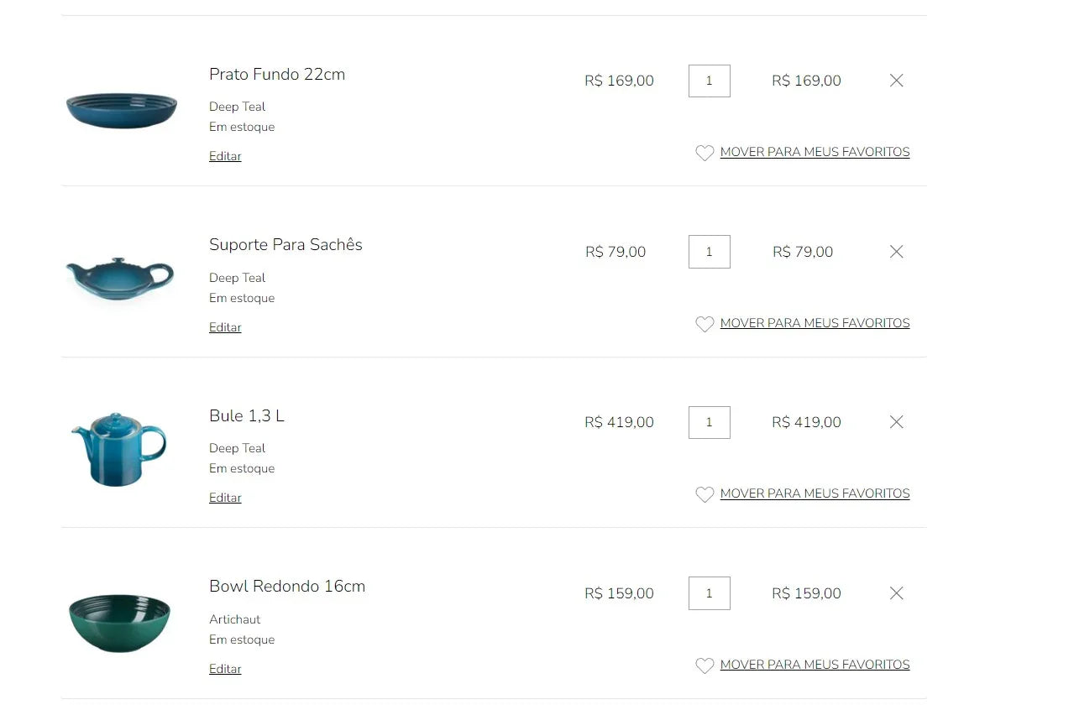Remove Bowl Redondo 16cm from cart
Image resolution: width=1074 pixels, height=715 pixels.
click(896, 593)
